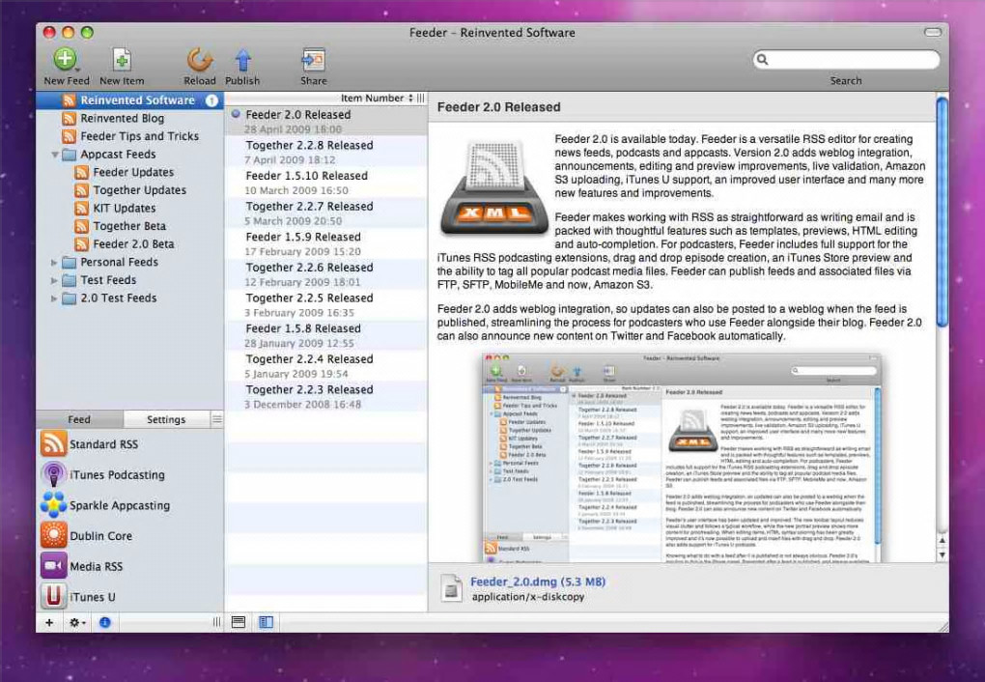
Task: Open the Feeder_2.0.dmg (5.3 MB) link
Action: pyautogui.click(x=538, y=582)
